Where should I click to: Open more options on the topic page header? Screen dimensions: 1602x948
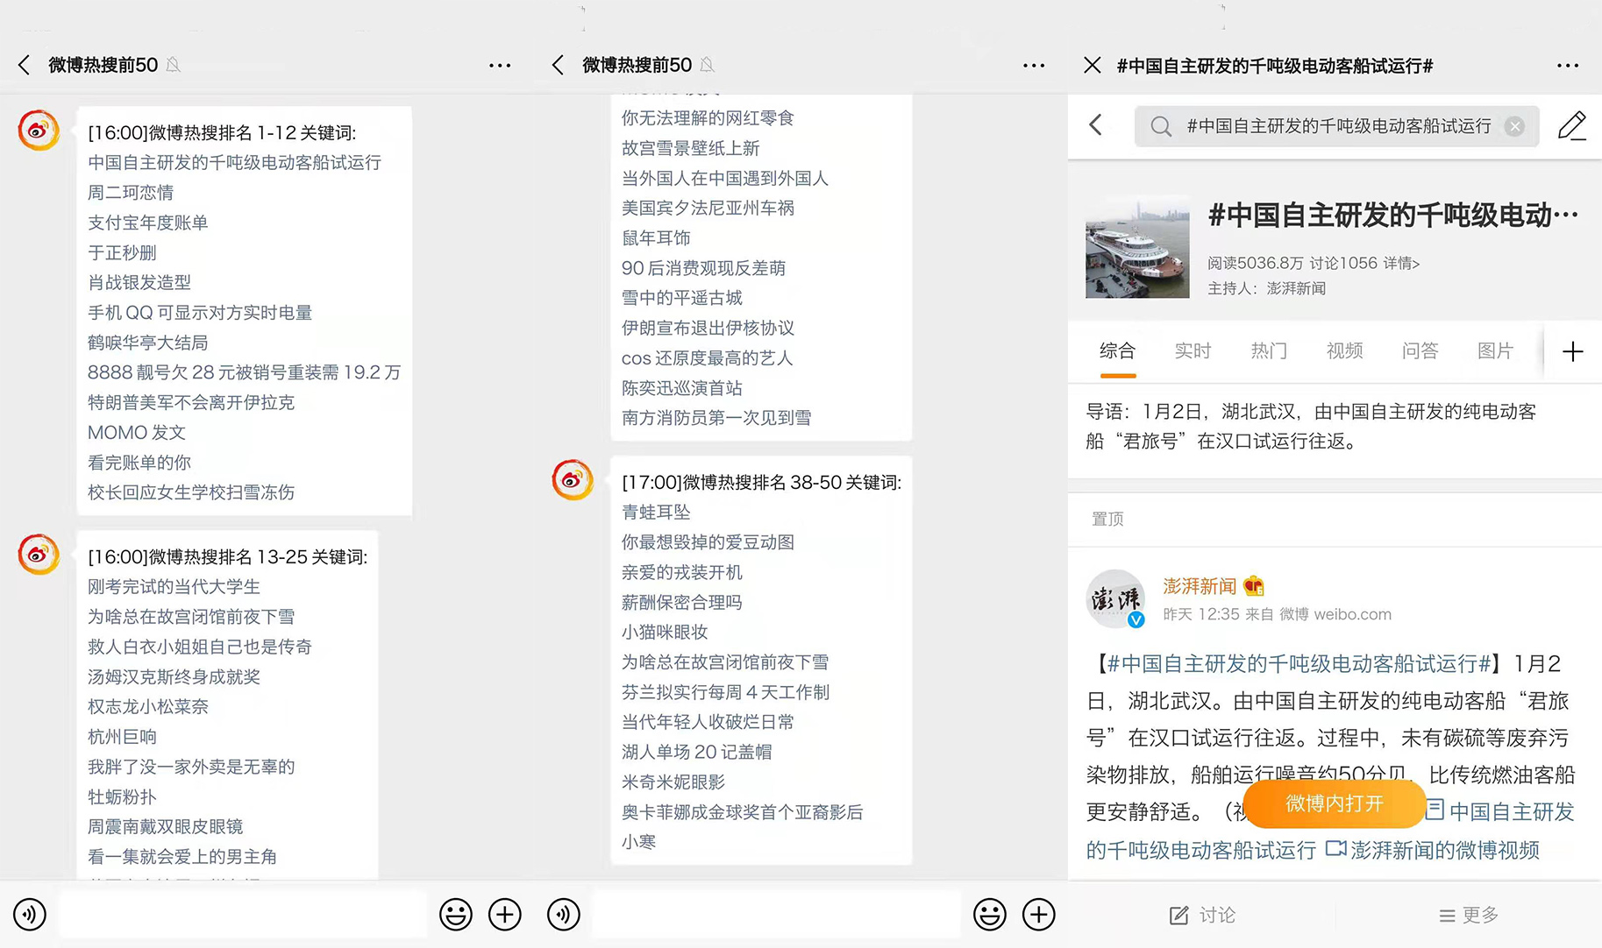point(1568,66)
